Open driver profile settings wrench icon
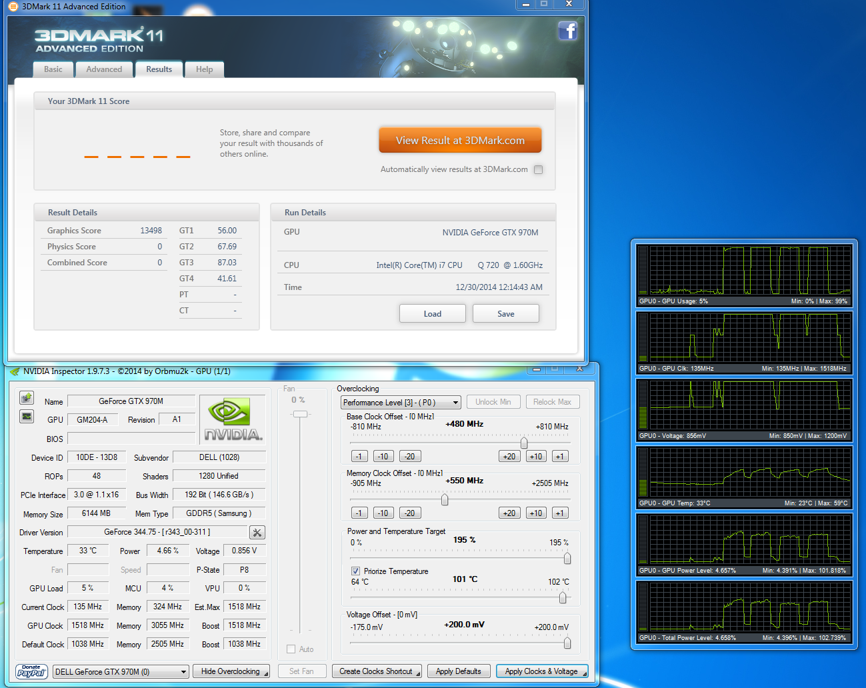The height and width of the screenshot is (688, 866). click(257, 533)
